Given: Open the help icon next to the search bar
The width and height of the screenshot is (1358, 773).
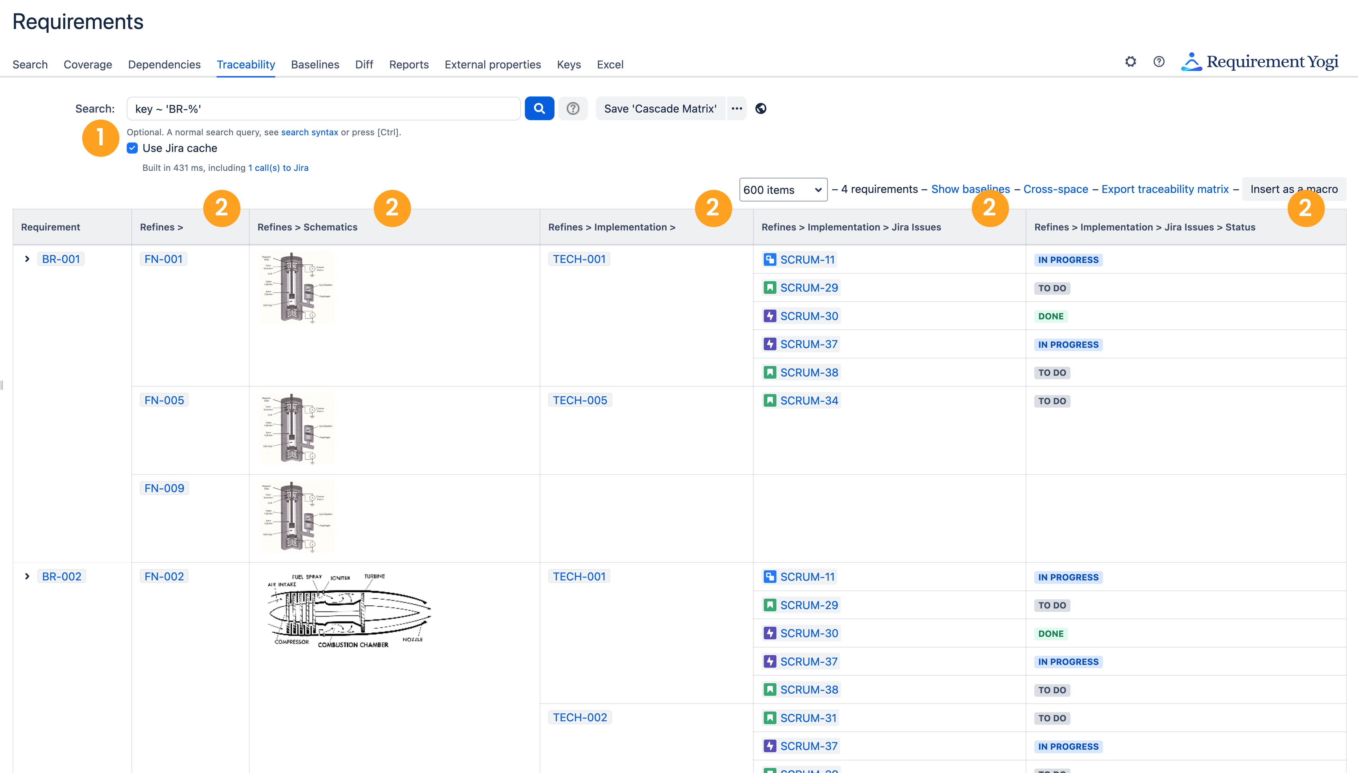Looking at the screenshot, I should (573, 108).
